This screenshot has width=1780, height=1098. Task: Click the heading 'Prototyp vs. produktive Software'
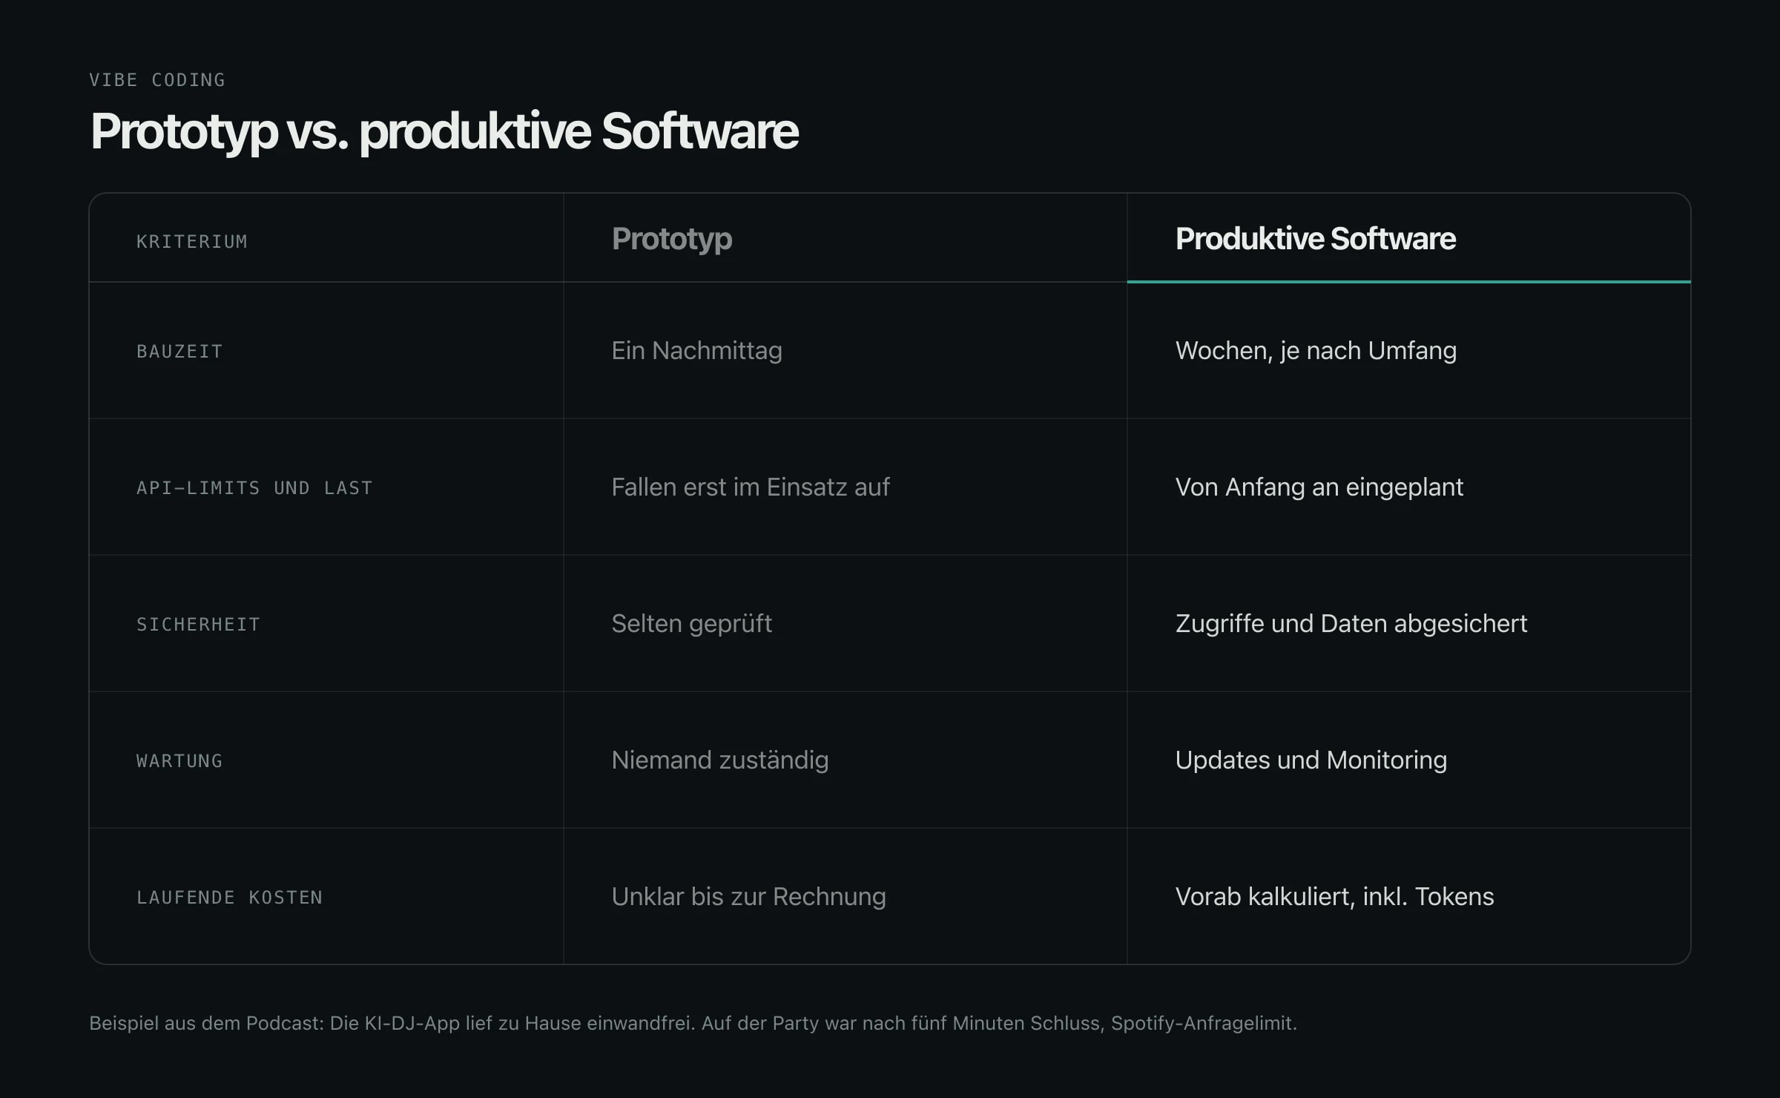[444, 131]
